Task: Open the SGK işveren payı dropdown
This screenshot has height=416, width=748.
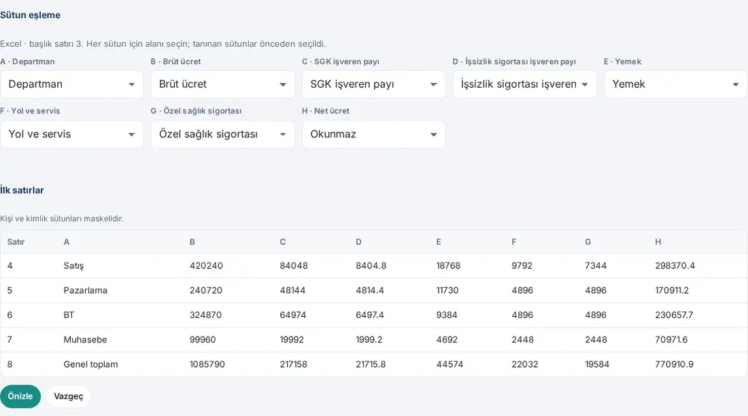Action: 373,84
